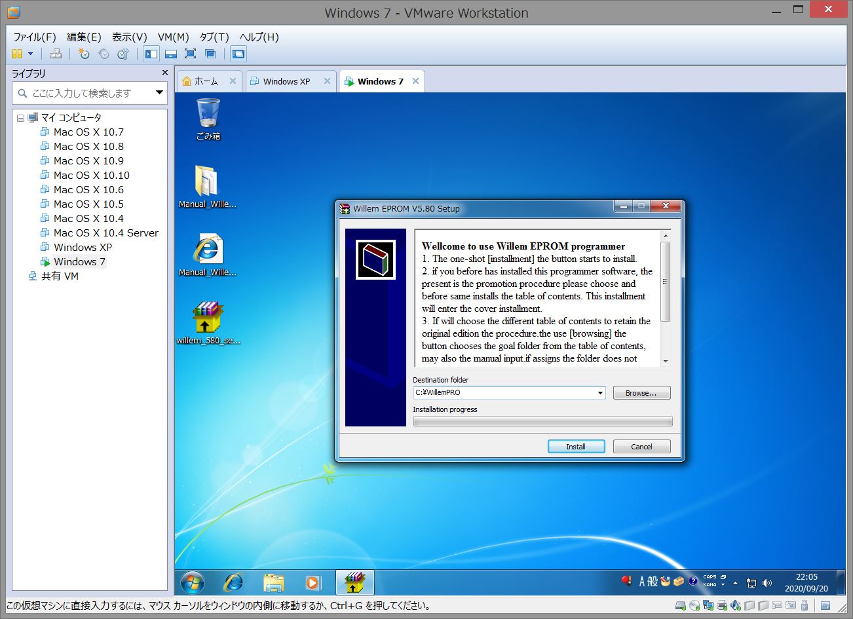Switch to Unity mode from the toolbar
The height and width of the screenshot is (619, 853).
[x=210, y=54]
